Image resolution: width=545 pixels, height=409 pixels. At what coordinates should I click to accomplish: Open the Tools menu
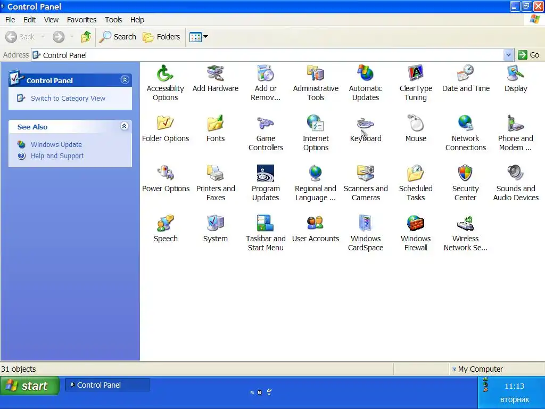click(113, 20)
